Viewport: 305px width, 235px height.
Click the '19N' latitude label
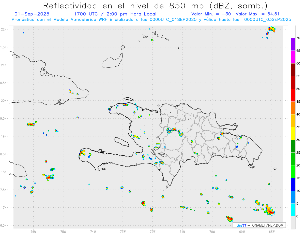[4, 136]
